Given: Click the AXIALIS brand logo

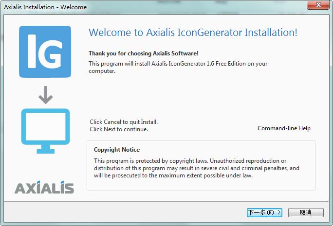Looking at the screenshot, I should 44,187.
